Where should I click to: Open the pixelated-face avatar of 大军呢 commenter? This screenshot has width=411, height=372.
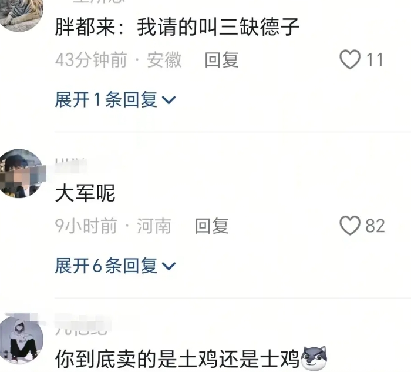(21, 173)
